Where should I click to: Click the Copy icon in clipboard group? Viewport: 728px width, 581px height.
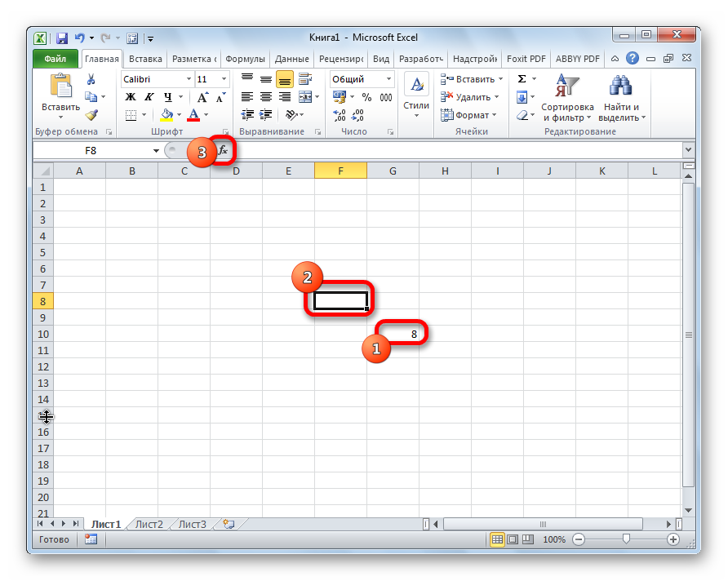[x=91, y=96]
